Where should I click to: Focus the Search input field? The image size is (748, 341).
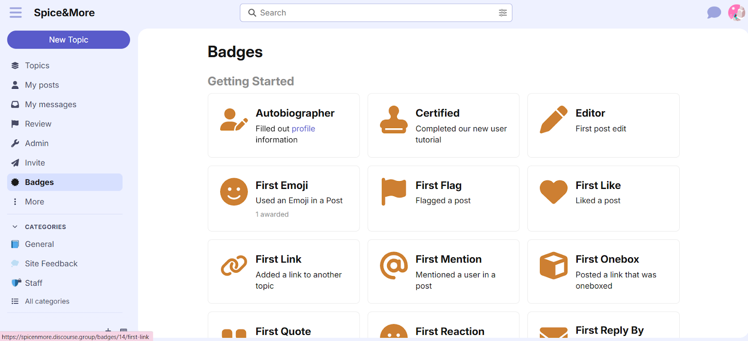click(376, 13)
